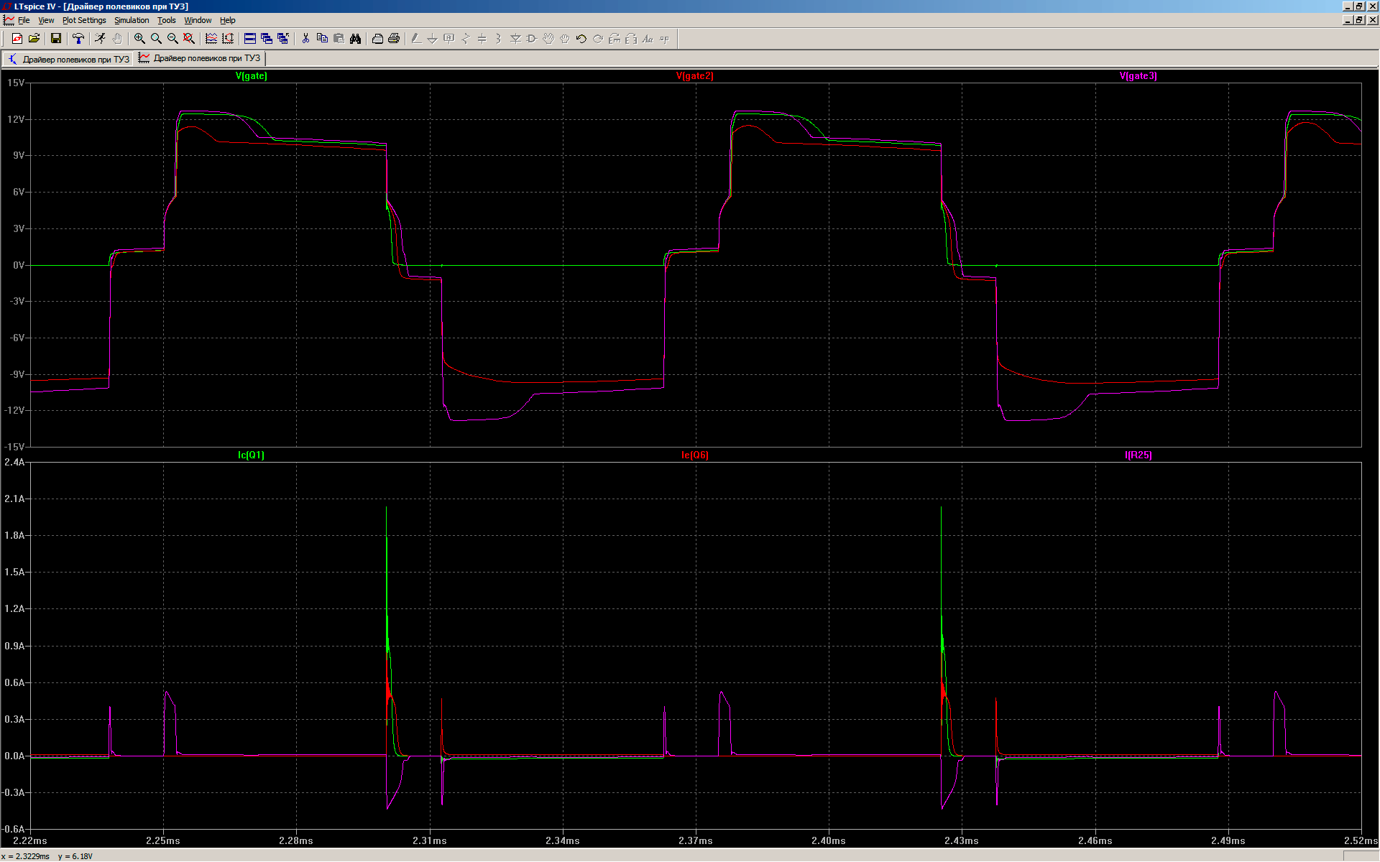Screen dimensions: 1380x862
Task: Create a new schematic from the toolbar
Action: [x=17, y=39]
